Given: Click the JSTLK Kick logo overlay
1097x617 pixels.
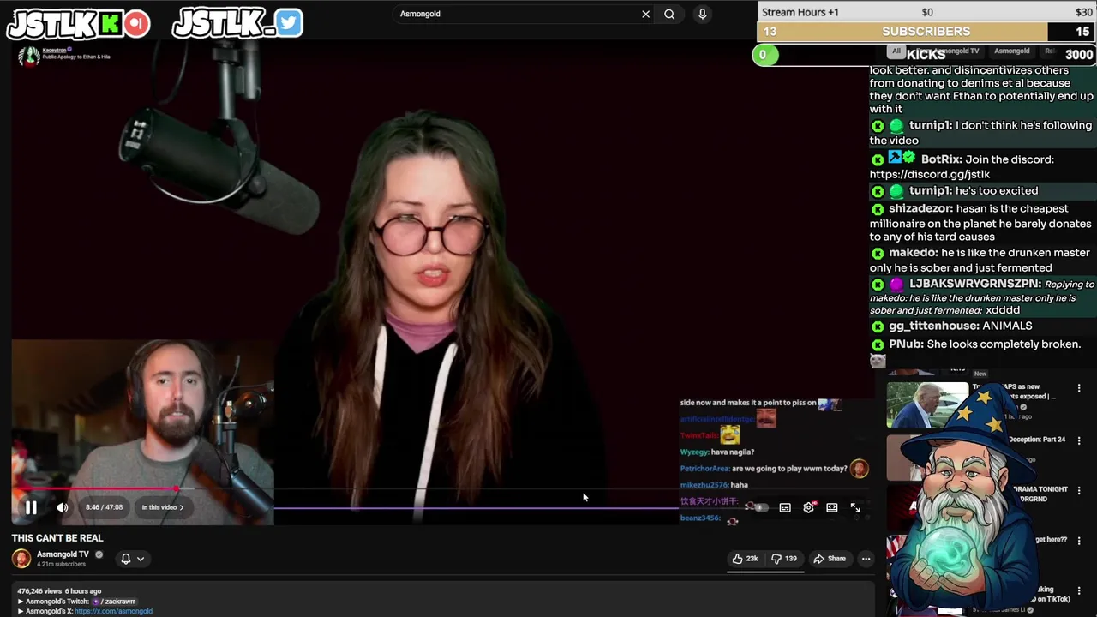Looking at the screenshot, I should coord(79,23).
